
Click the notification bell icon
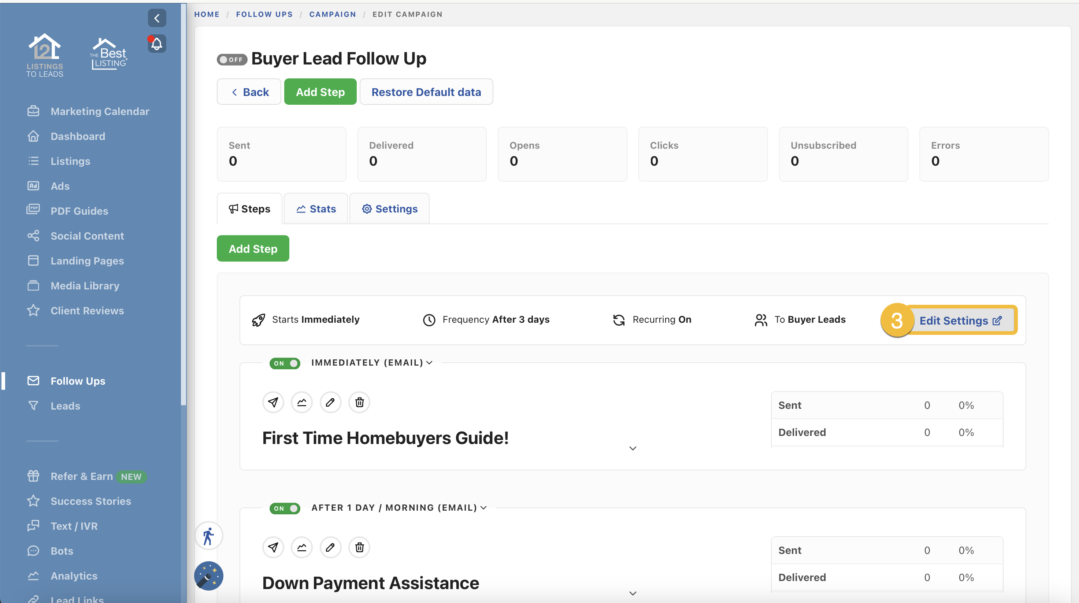[157, 44]
